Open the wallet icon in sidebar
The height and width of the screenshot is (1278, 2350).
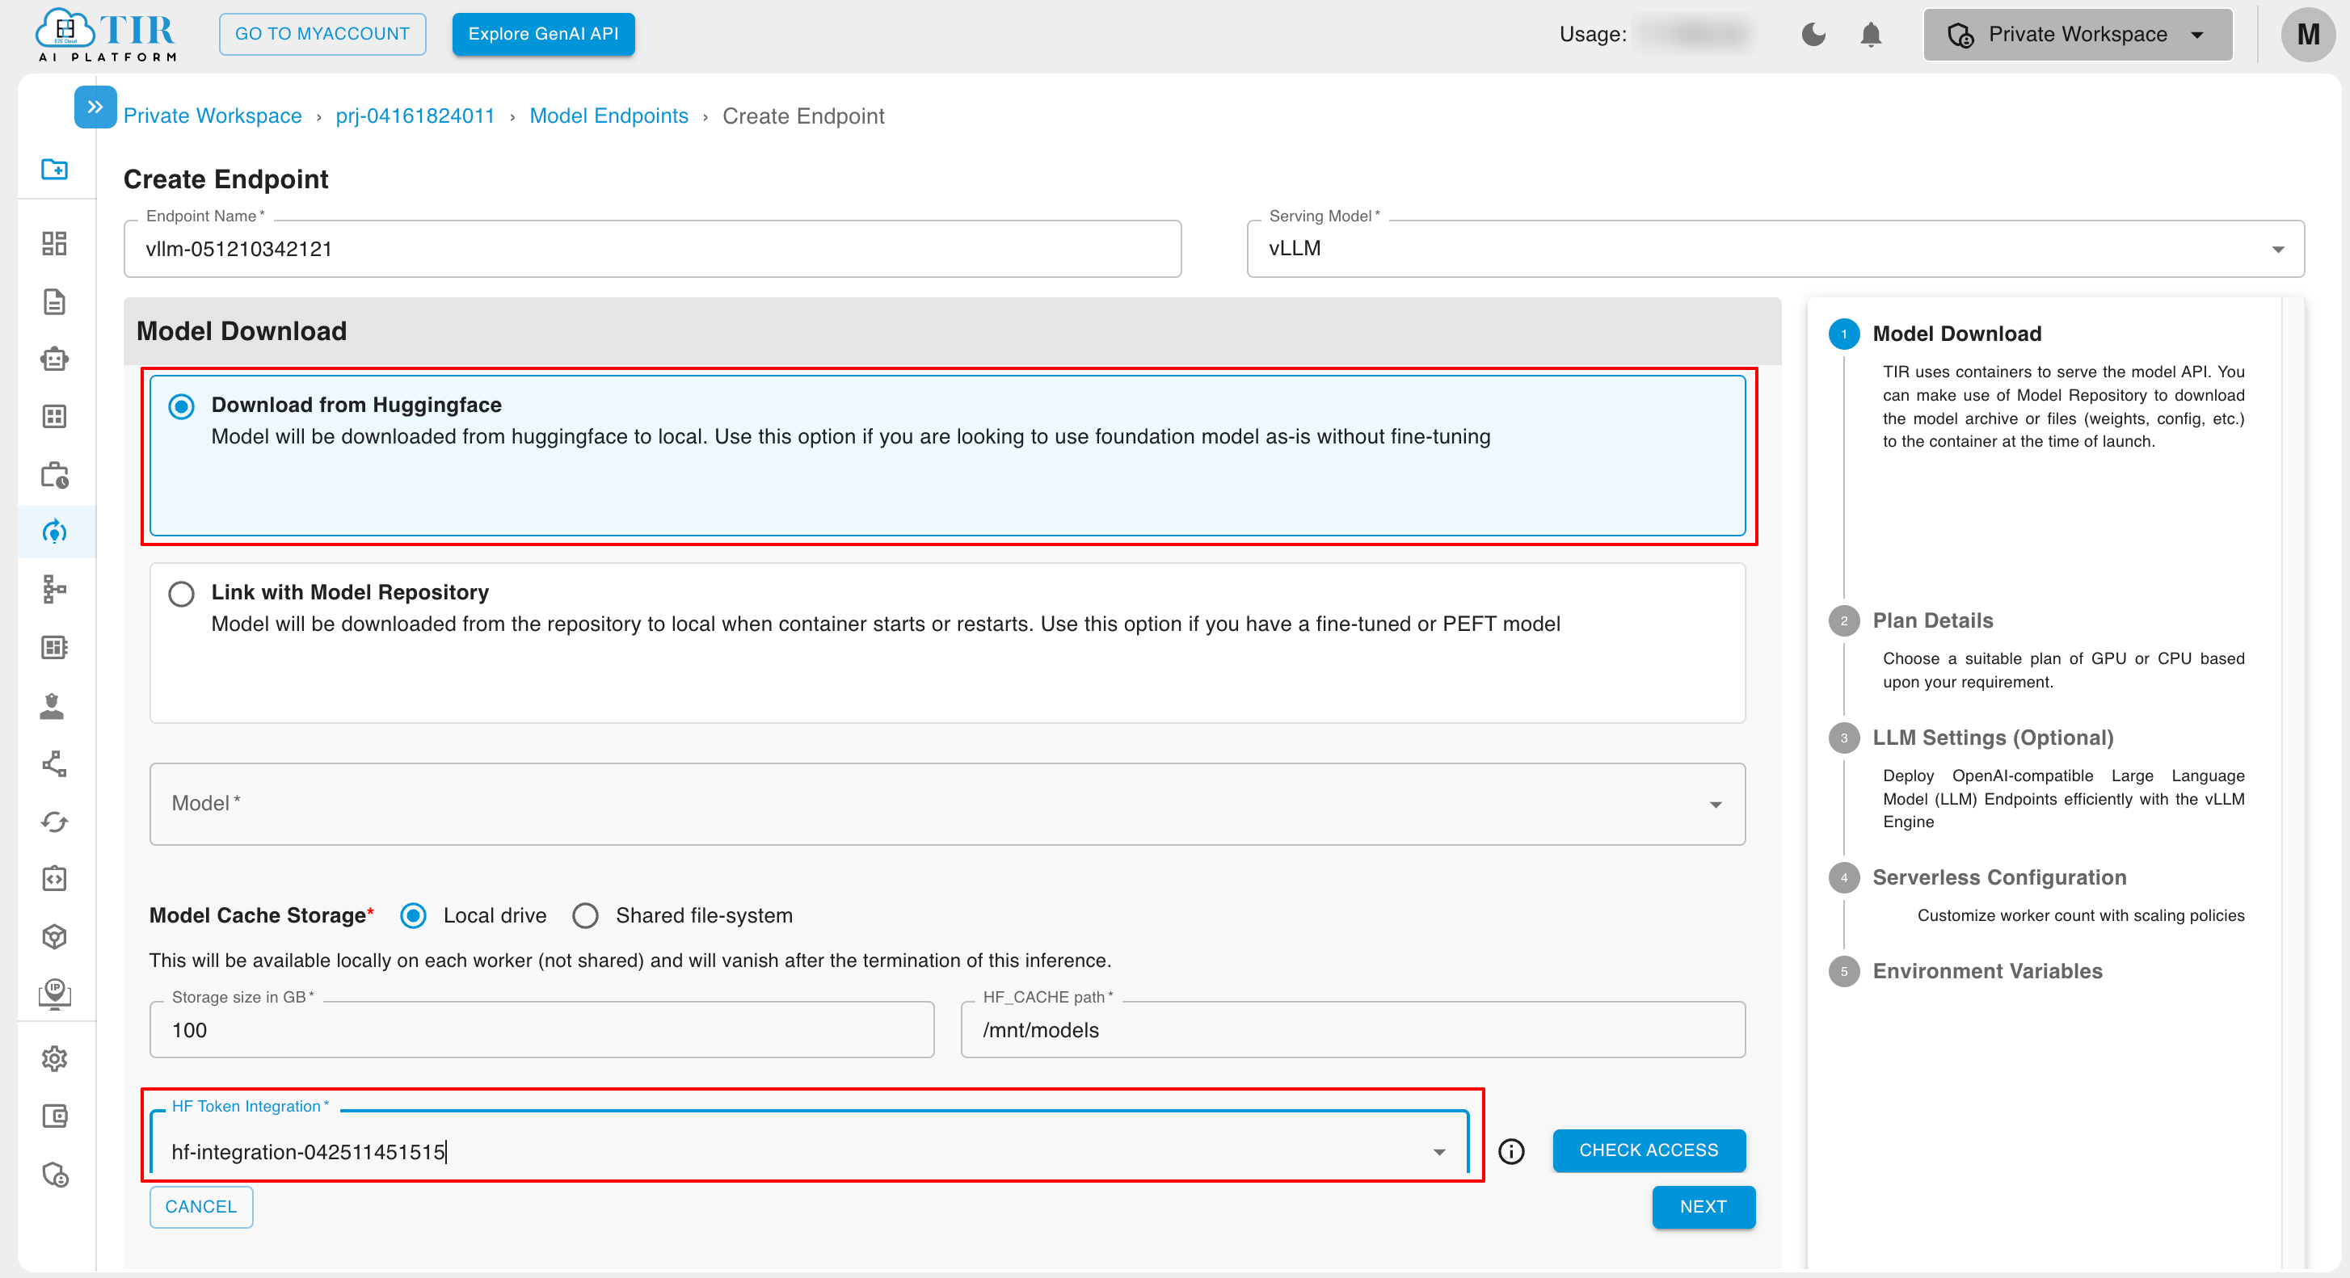point(55,1116)
